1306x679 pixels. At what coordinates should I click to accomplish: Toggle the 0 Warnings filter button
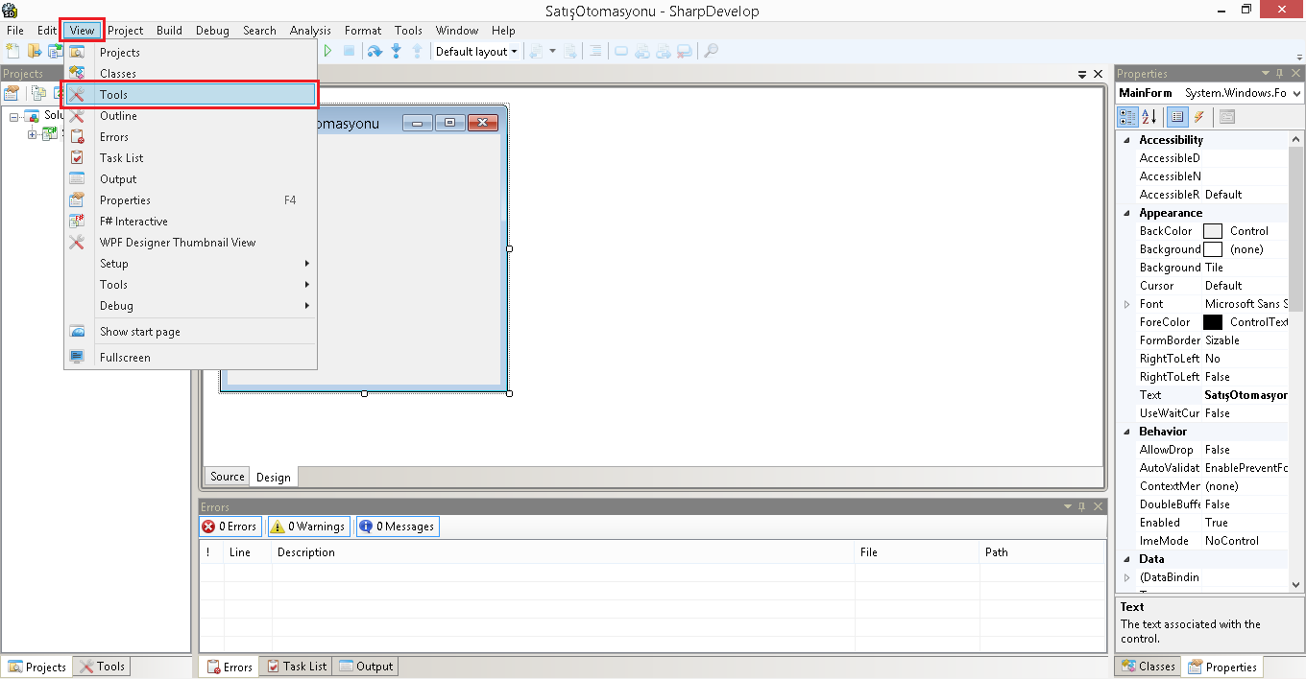pos(308,527)
